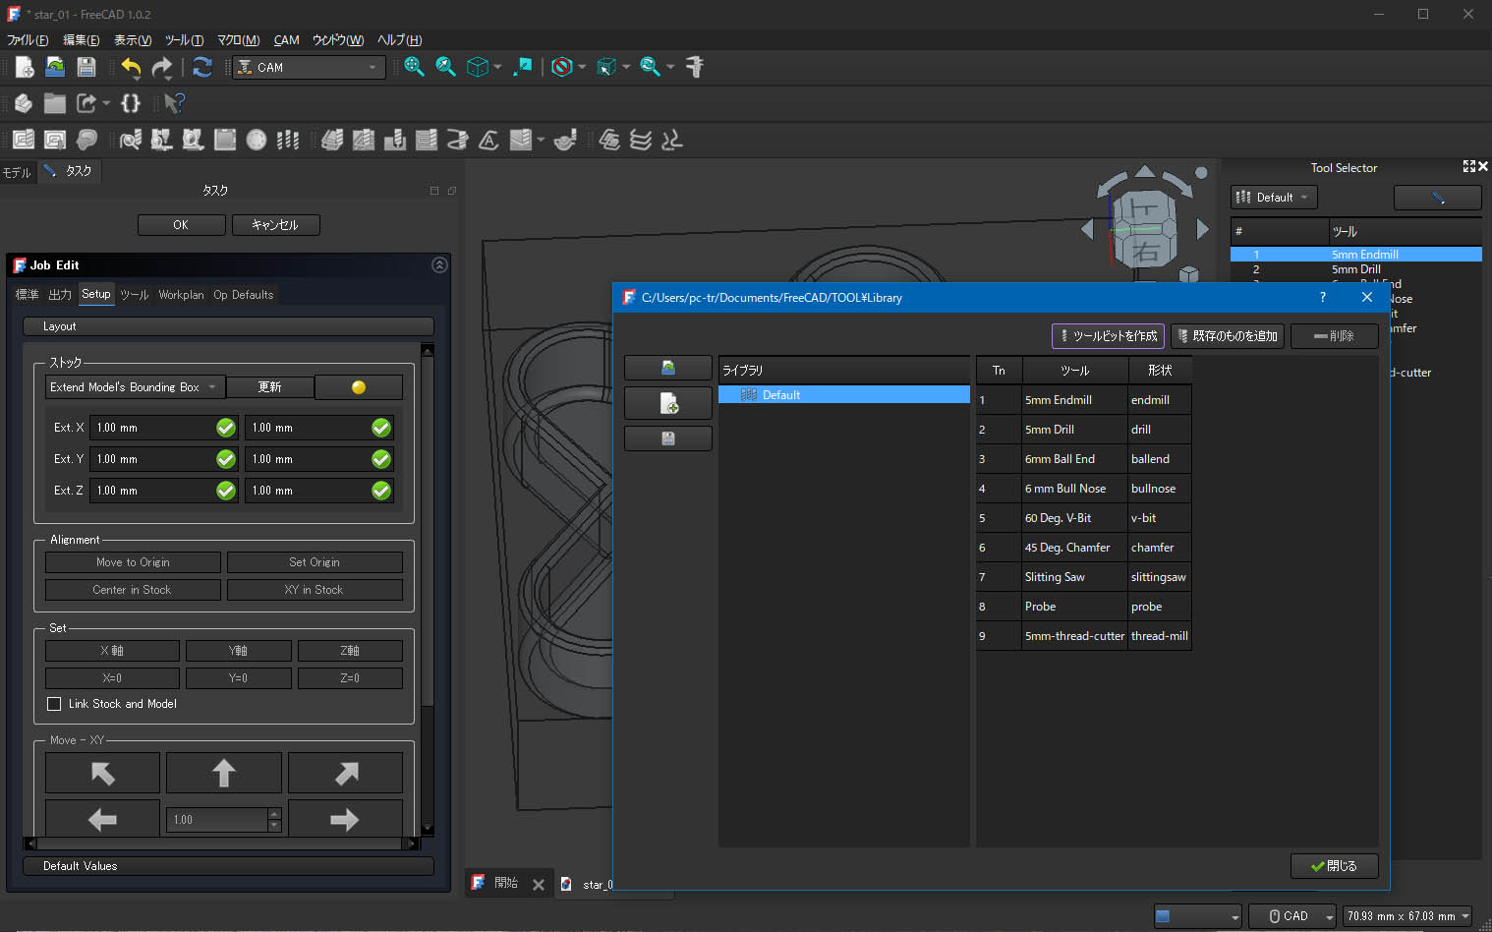This screenshot has width=1492, height=932.
Task: Click the Save document floppy icon
Action: tap(86, 67)
